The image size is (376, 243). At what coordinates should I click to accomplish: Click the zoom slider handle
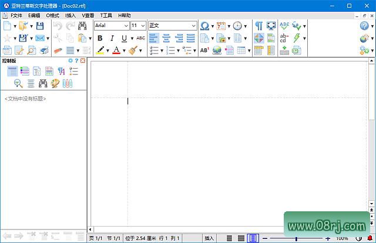[x=296, y=239]
